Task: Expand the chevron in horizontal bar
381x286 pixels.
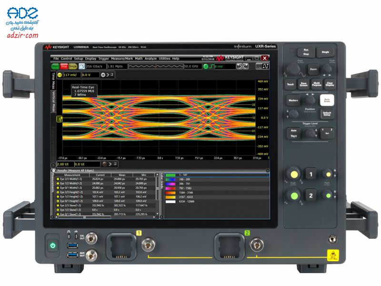Action: click(x=110, y=164)
